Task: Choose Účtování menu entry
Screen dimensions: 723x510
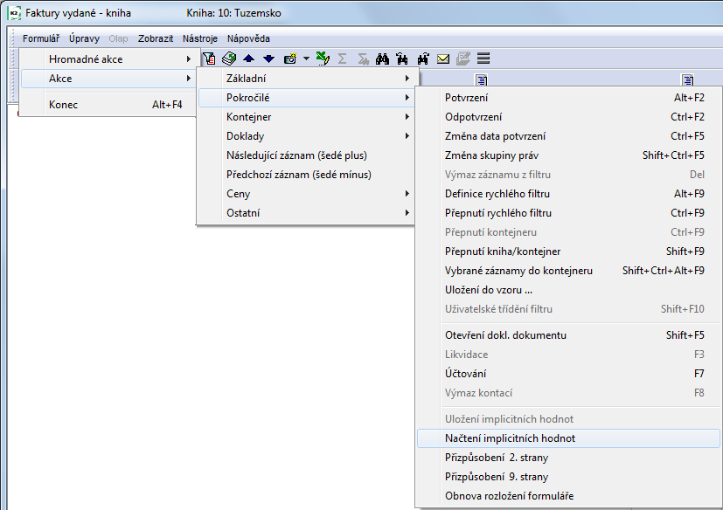Action: (568, 374)
